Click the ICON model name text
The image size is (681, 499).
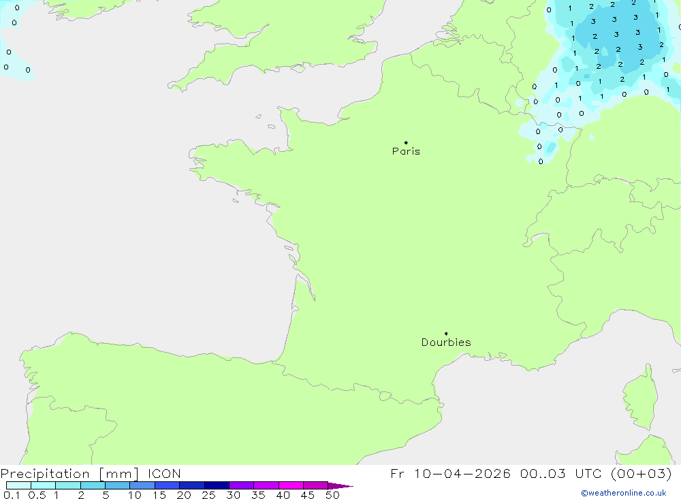[x=164, y=474]
